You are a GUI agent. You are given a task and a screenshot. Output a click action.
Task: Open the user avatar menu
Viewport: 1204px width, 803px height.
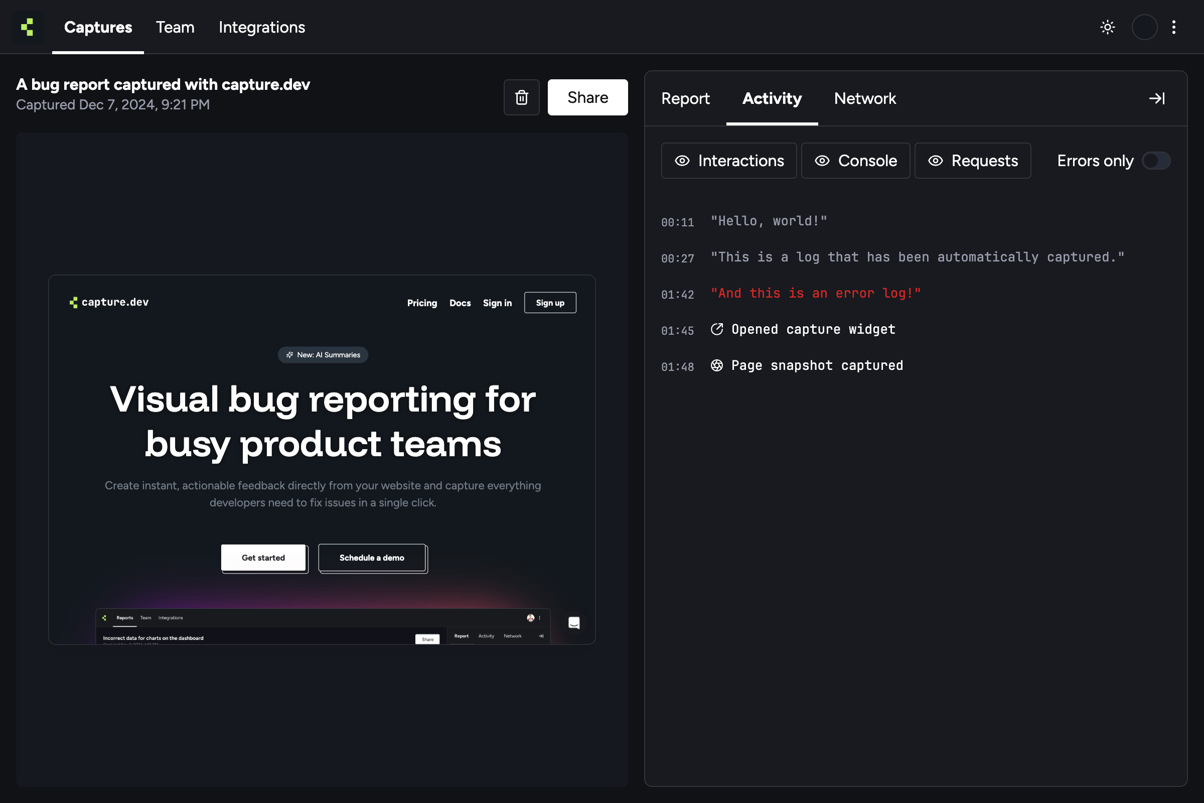point(1144,27)
